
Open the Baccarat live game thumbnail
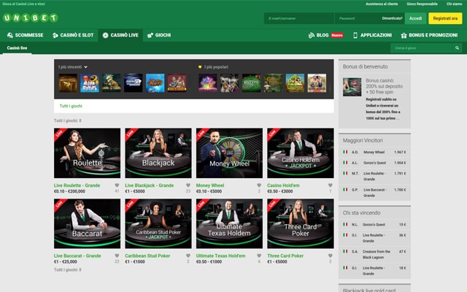88,223
